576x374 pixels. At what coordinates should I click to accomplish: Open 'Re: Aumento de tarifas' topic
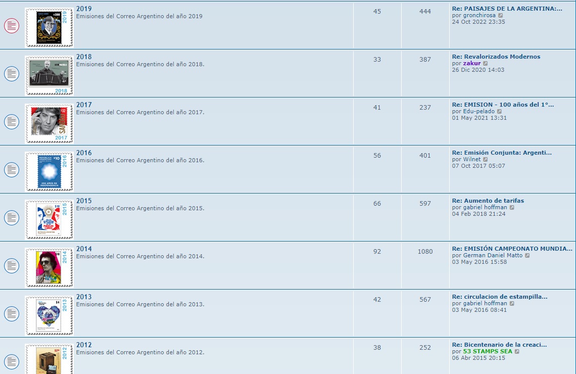click(x=488, y=201)
